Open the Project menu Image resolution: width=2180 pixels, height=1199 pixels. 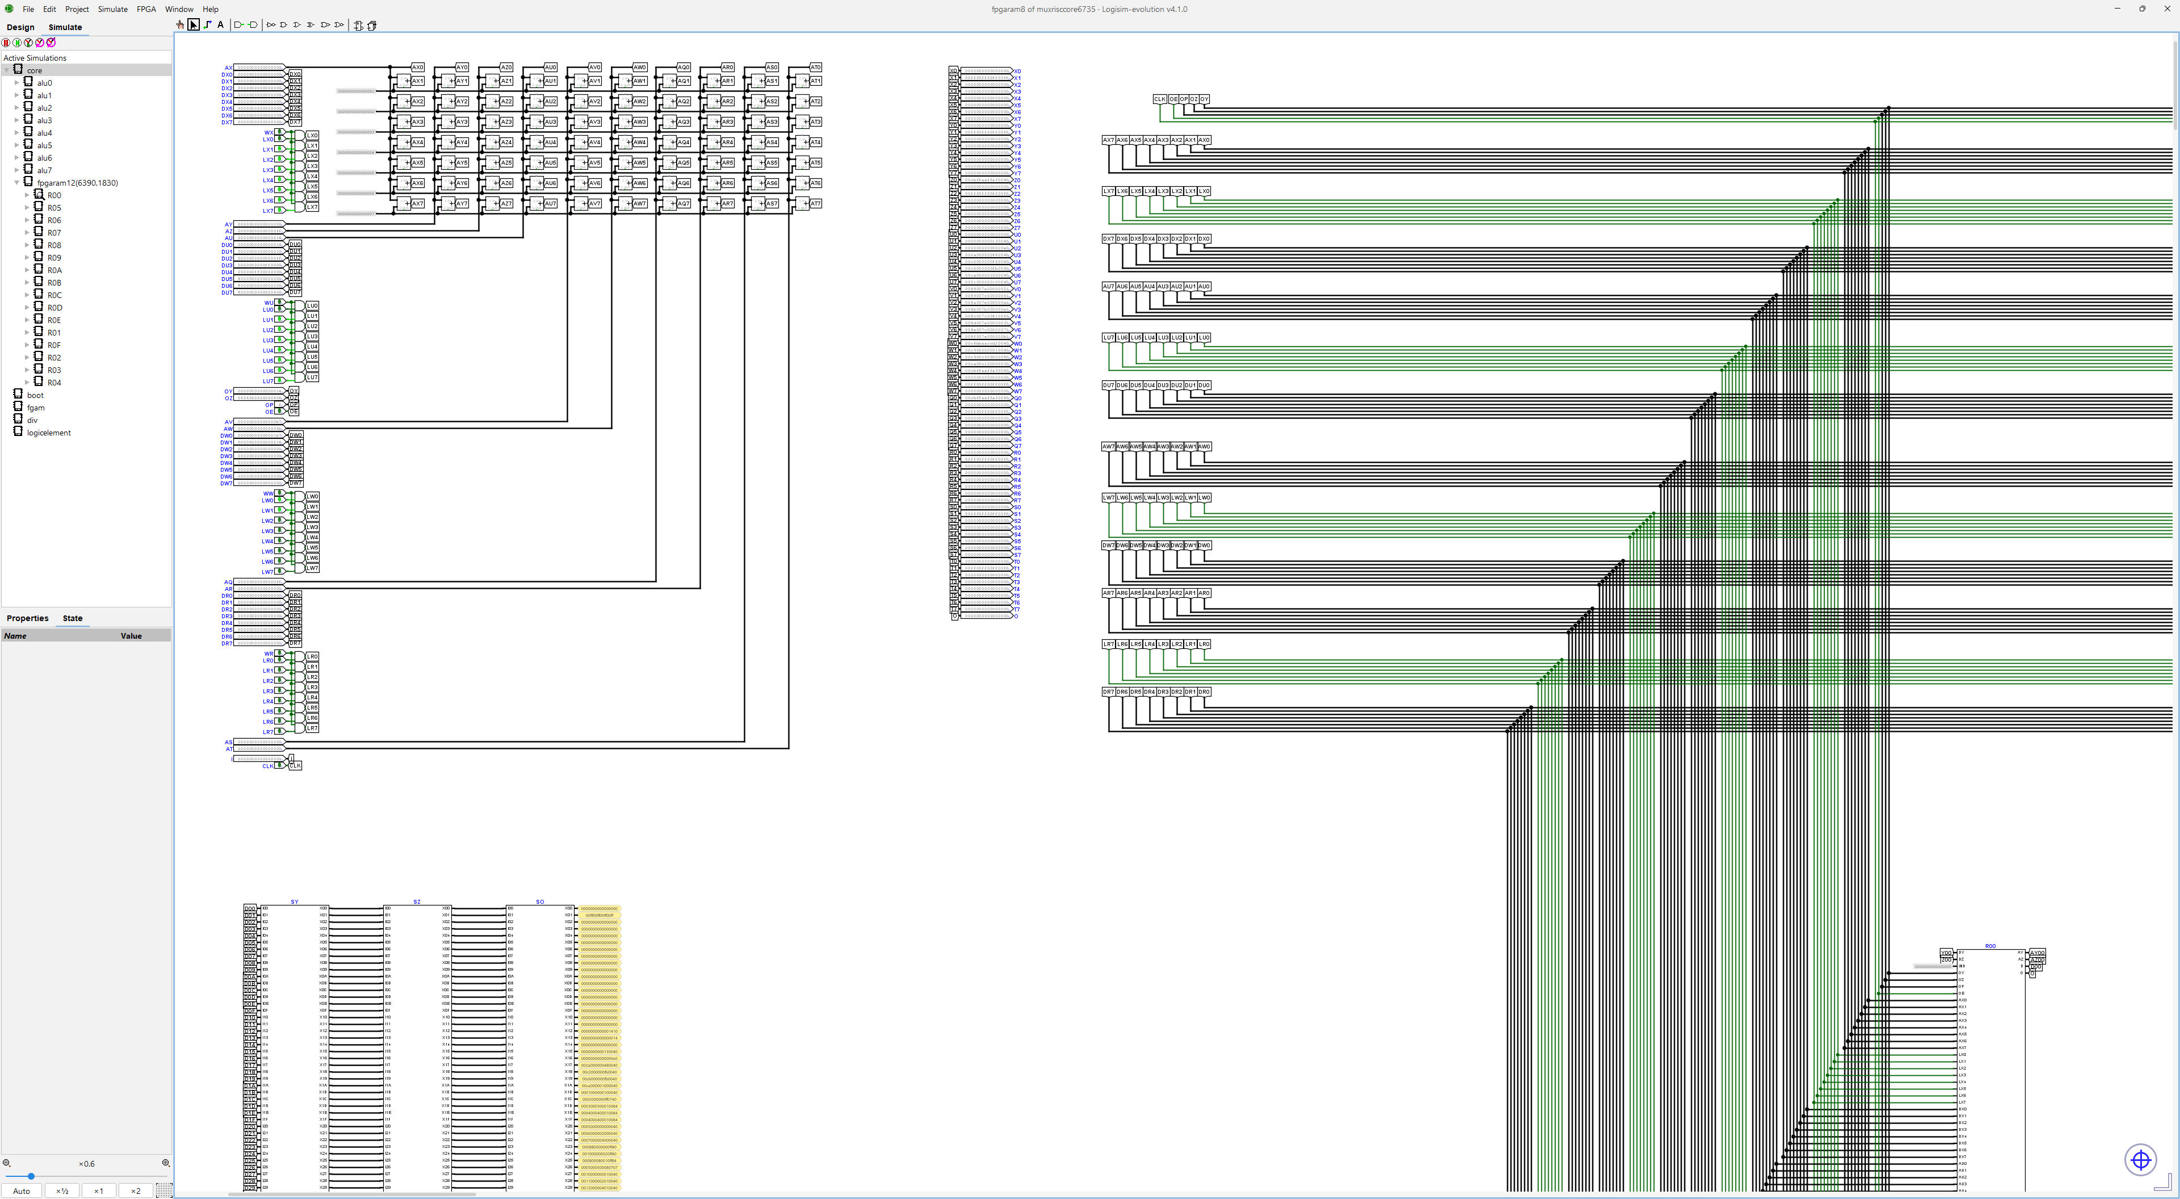(77, 9)
